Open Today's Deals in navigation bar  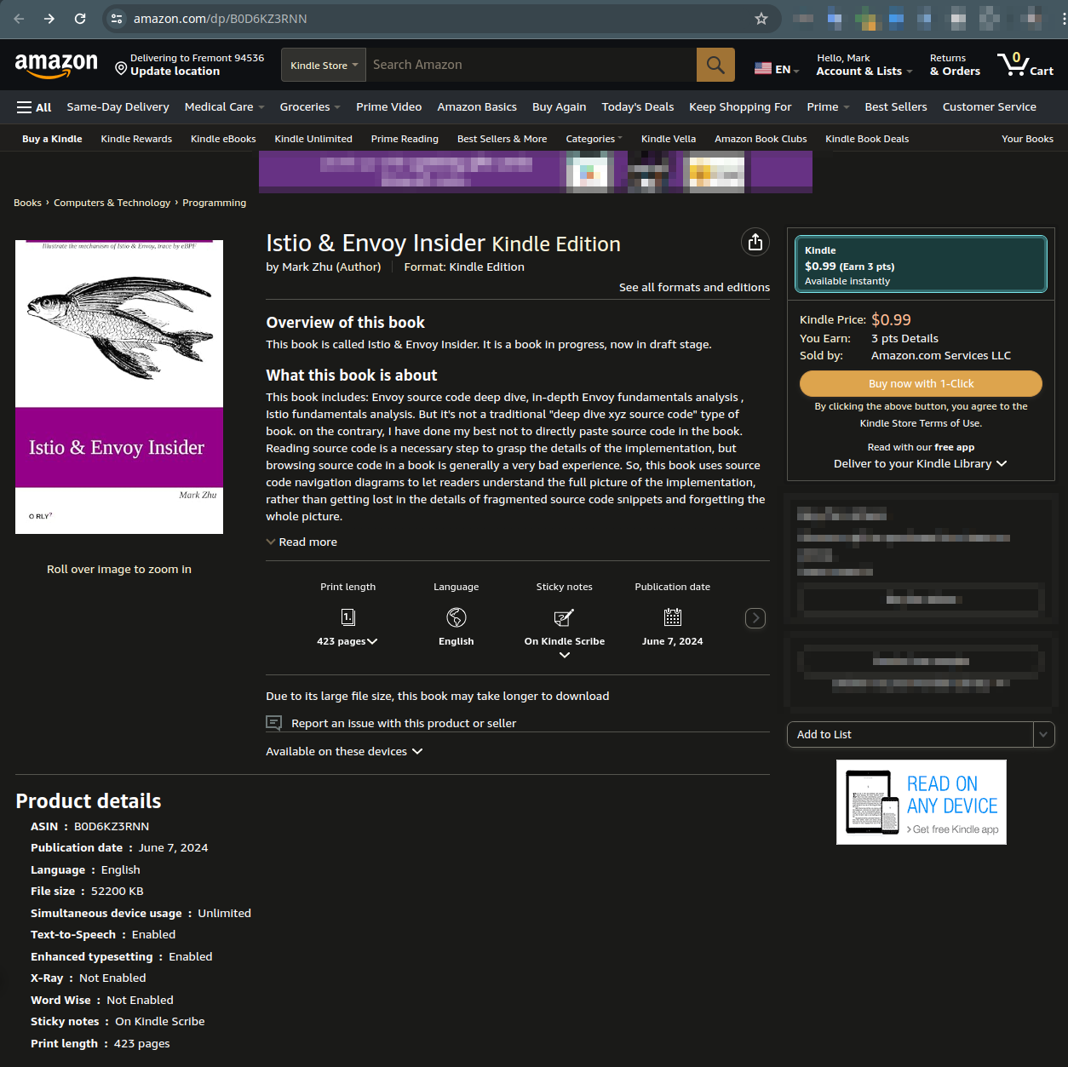click(x=637, y=107)
